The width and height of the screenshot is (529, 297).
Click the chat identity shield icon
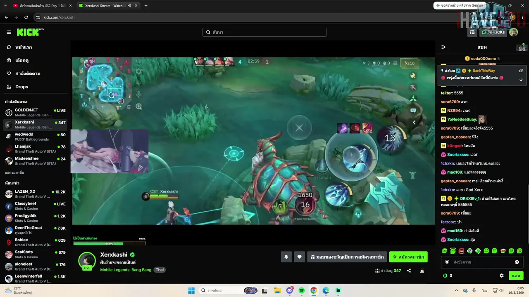[447, 262]
